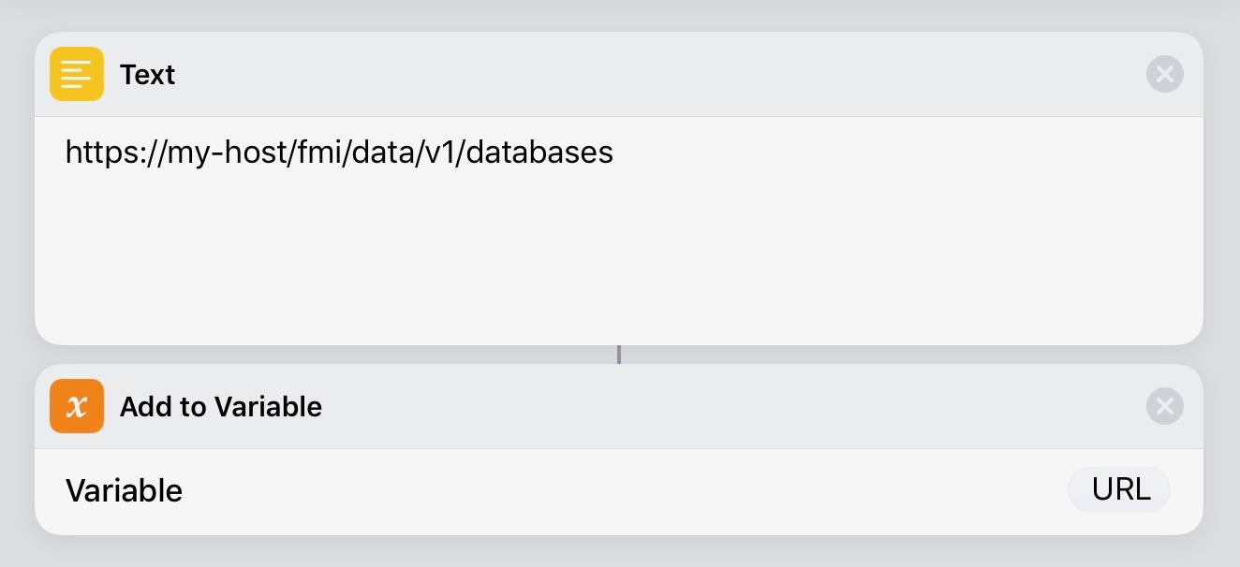Remove the Text action

point(1164,74)
